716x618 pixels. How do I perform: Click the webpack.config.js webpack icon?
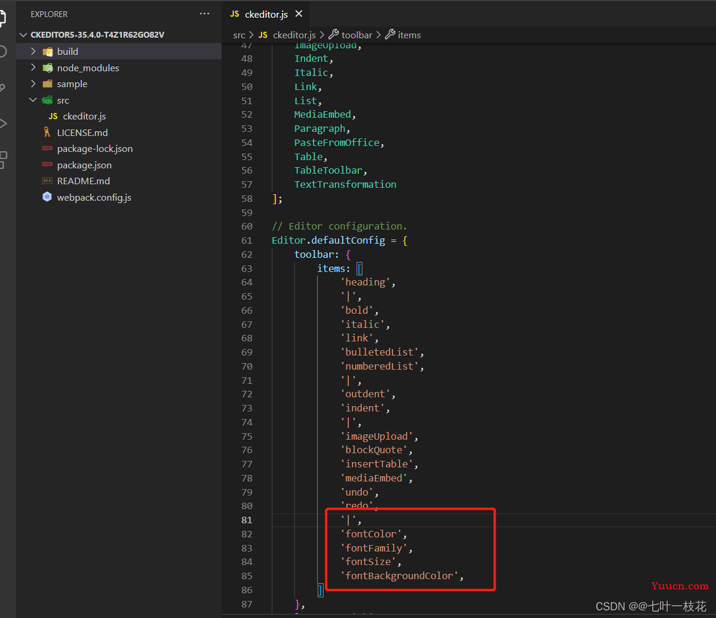[47, 197]
